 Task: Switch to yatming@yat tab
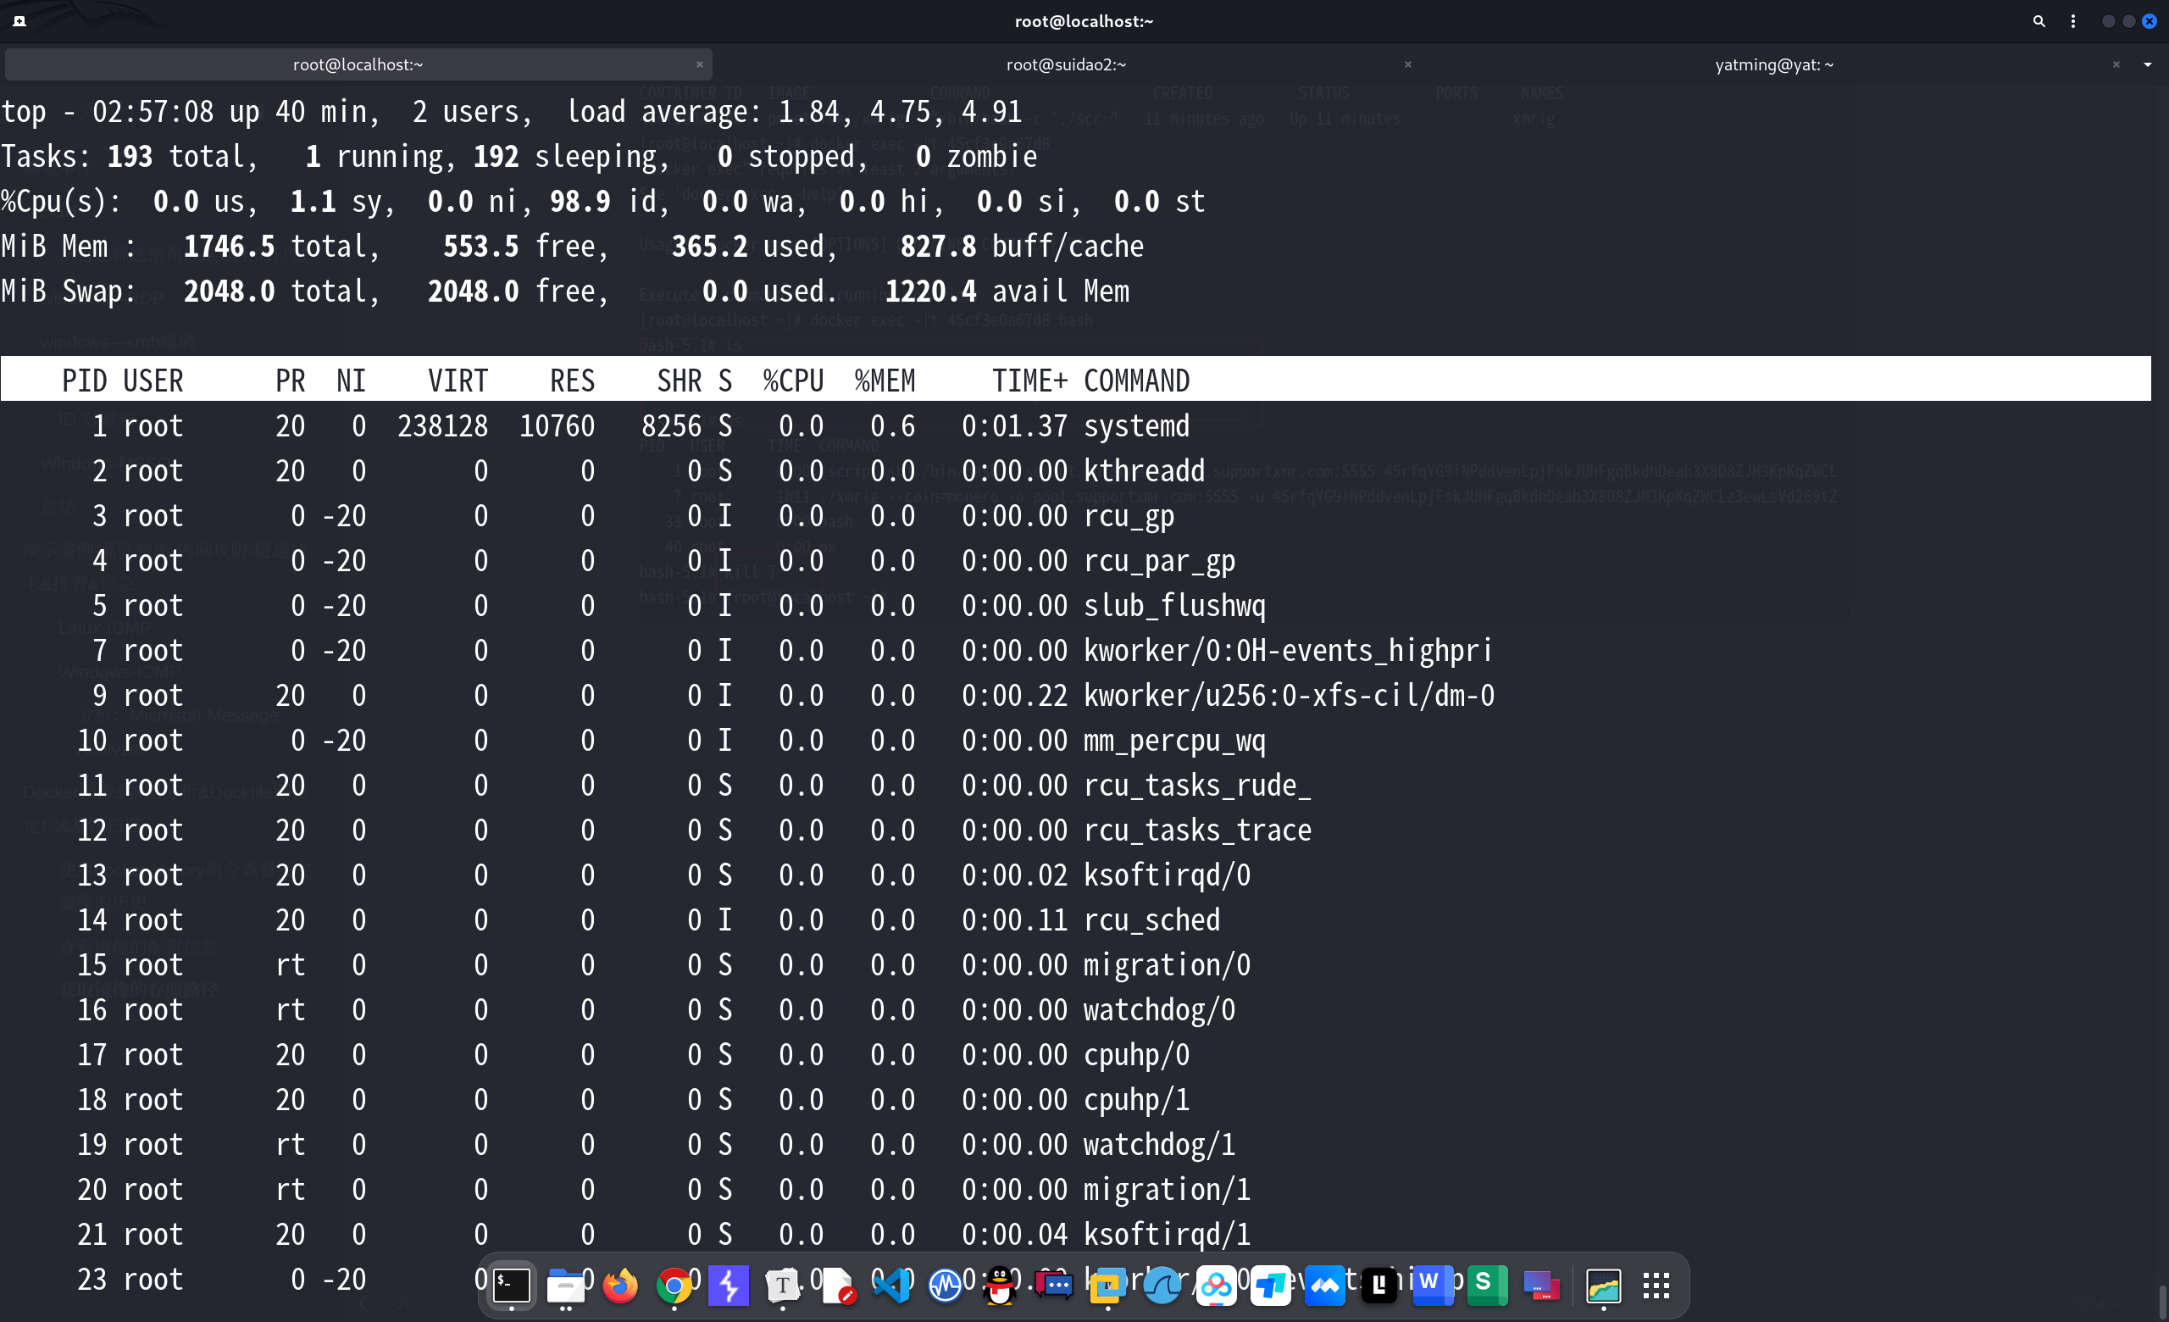(1774, 64)
